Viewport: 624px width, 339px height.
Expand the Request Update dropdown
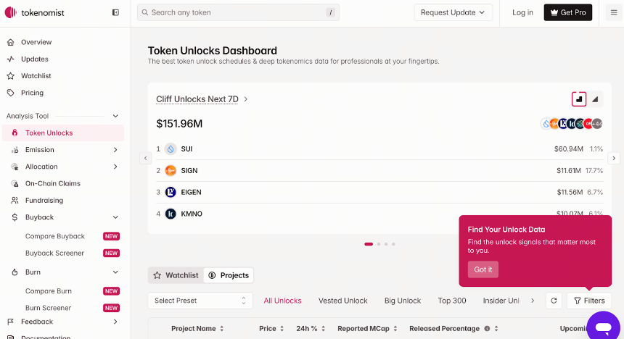453,13
